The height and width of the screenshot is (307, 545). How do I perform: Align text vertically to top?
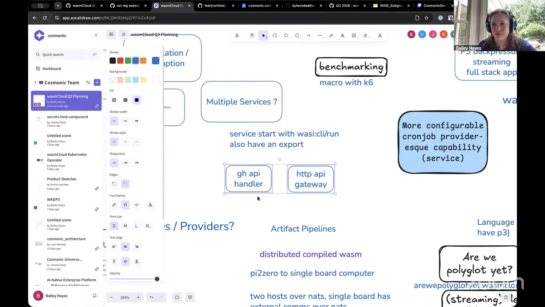(114, 261)
